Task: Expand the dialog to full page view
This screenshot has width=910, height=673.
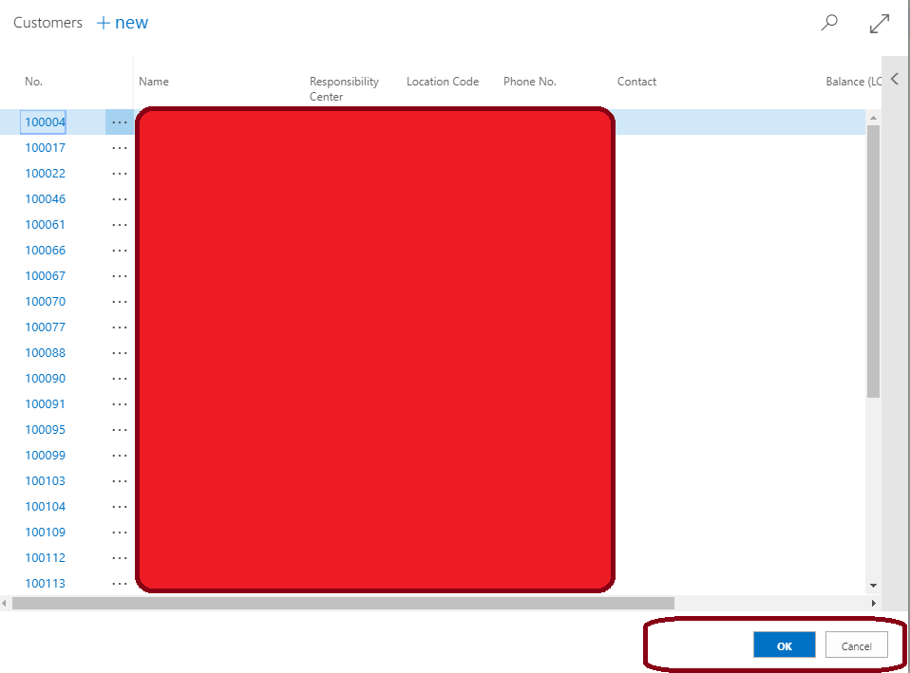Action: (879, 23)
